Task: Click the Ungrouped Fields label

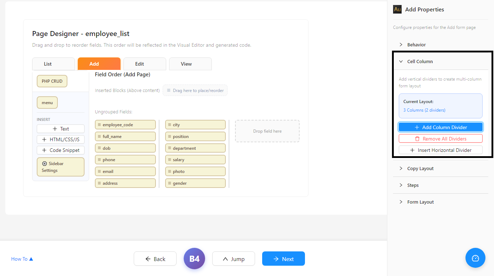Action: pos(114,112)
